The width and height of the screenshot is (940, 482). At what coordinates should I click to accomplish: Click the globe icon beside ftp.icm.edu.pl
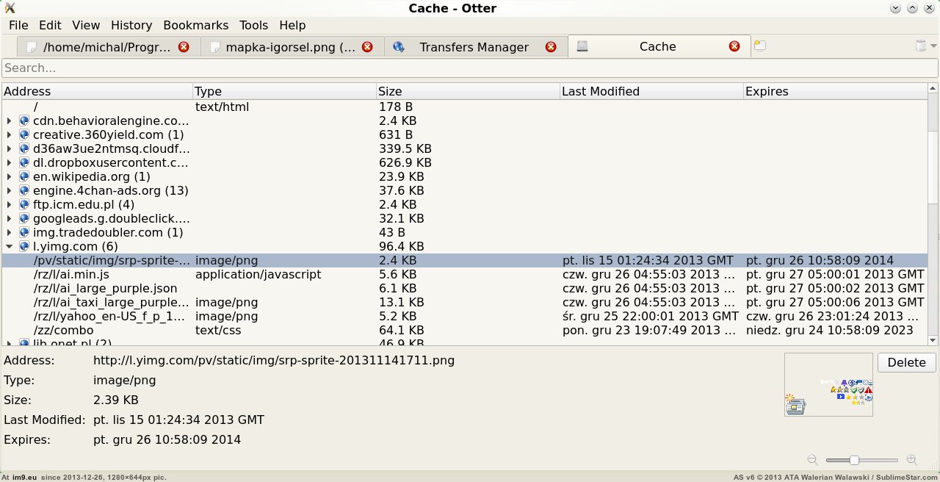coord(24,204)
